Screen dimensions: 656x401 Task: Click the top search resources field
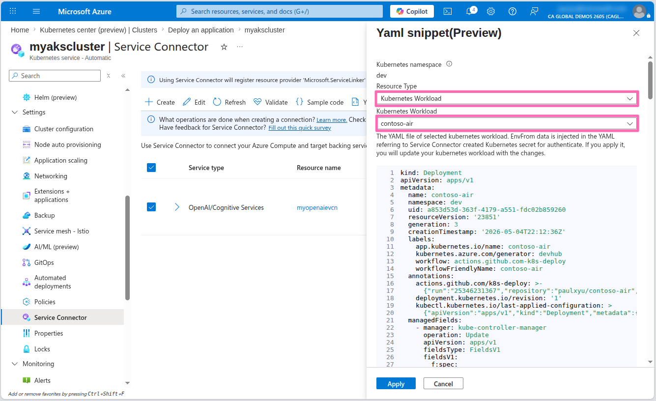coord(279,11)
